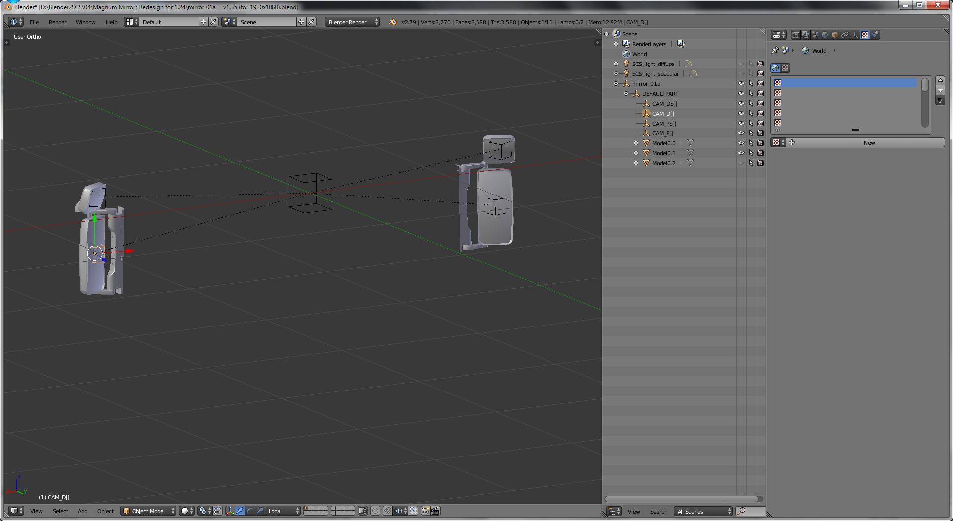Viewport: 953px width, 521px height.
Task: Collapse the DEFAULTPART tree node
Action: (x=626, y=94)
